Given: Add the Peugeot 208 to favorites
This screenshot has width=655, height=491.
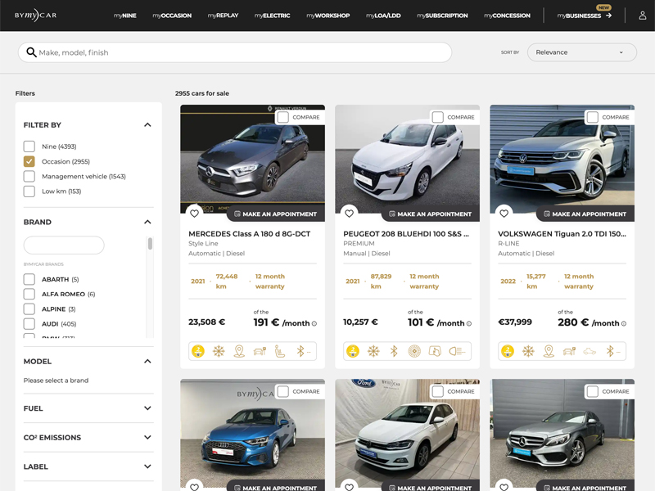Looking at the screenshot, I should coord(349,214).
